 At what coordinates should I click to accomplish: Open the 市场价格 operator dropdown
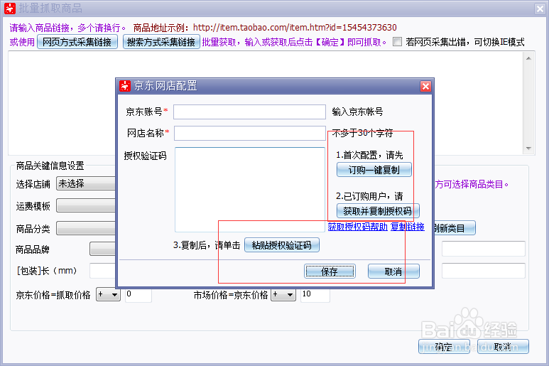[283, 294]
